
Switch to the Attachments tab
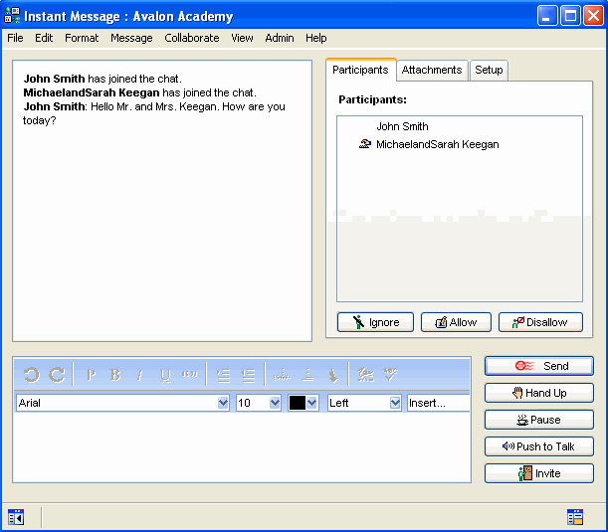click(x=432, y=71)
